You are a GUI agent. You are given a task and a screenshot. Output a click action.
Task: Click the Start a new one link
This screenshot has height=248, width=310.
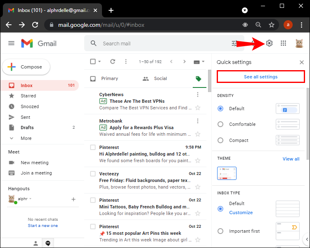pos(43,226)
